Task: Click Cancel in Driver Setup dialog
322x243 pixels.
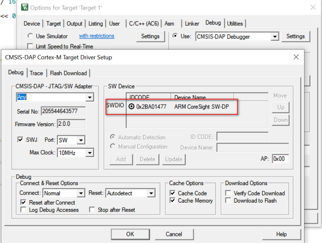Action: (x=174, y=234)
